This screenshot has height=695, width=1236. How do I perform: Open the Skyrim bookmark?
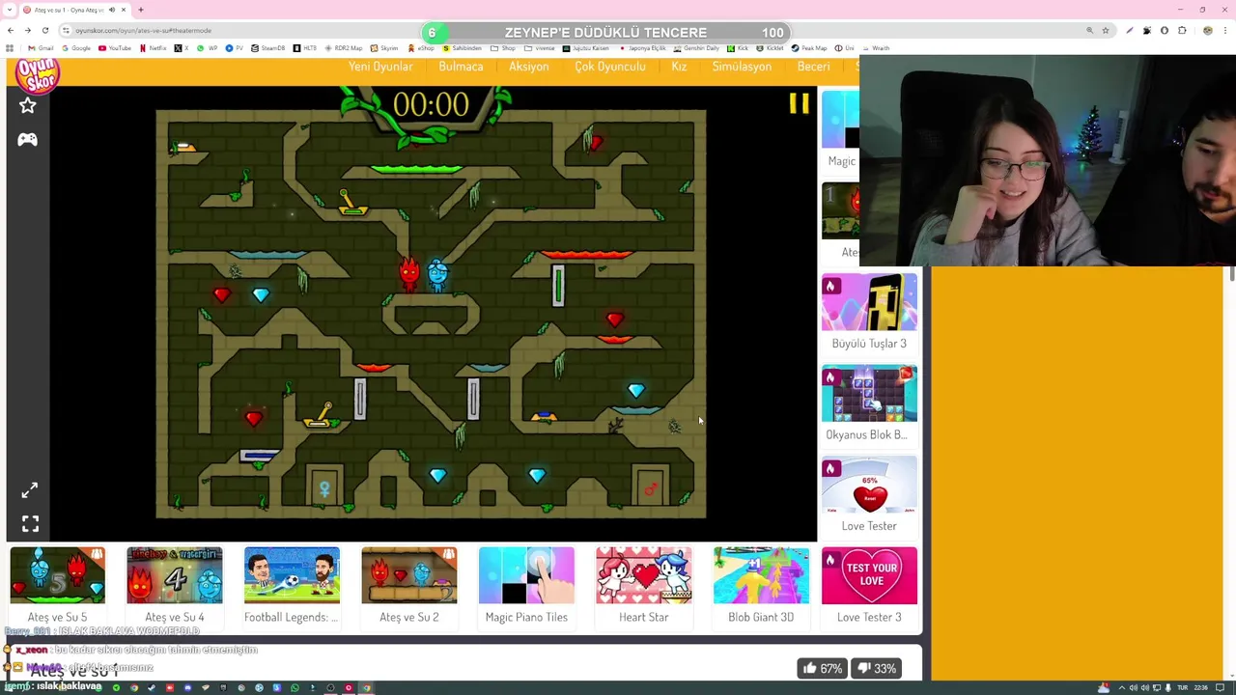(x=384, y=48)
